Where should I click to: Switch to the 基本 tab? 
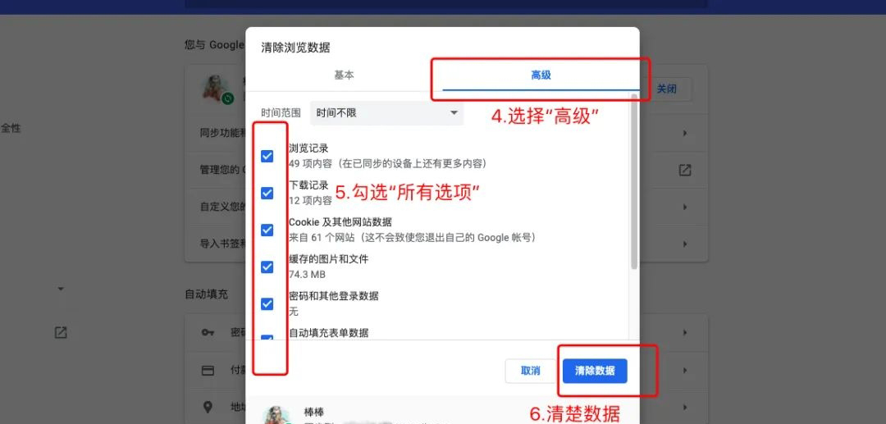coord(344,75)
